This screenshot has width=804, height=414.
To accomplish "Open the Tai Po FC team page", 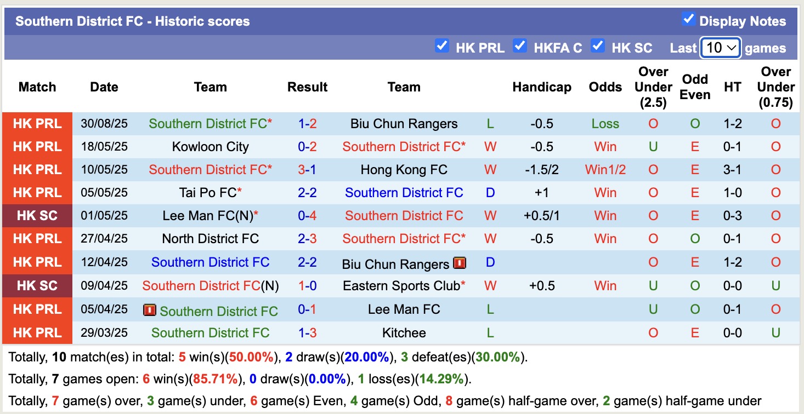I will coord(207,193).
